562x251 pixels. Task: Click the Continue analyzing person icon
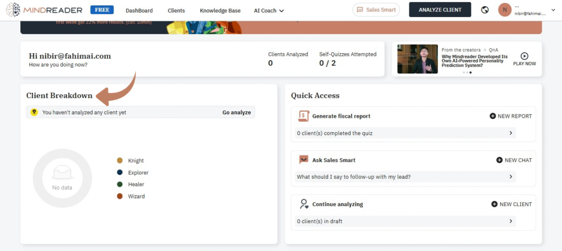[x=304, y=204]
